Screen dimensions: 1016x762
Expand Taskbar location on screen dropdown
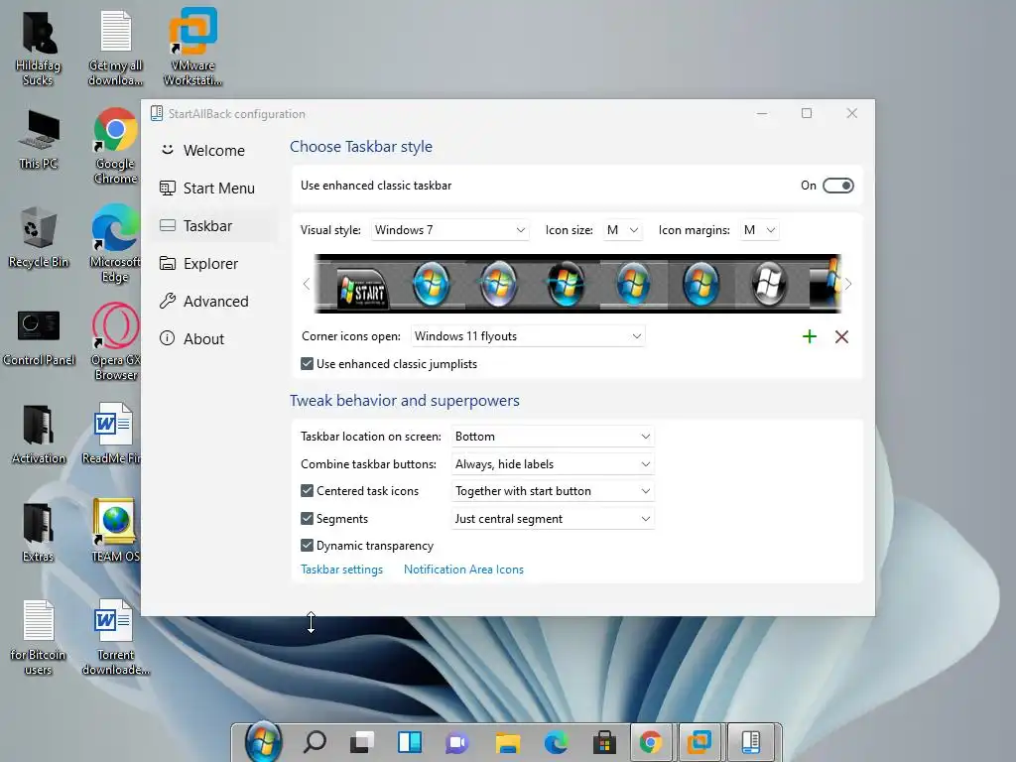pyautogui.click(x=553, y=437)
